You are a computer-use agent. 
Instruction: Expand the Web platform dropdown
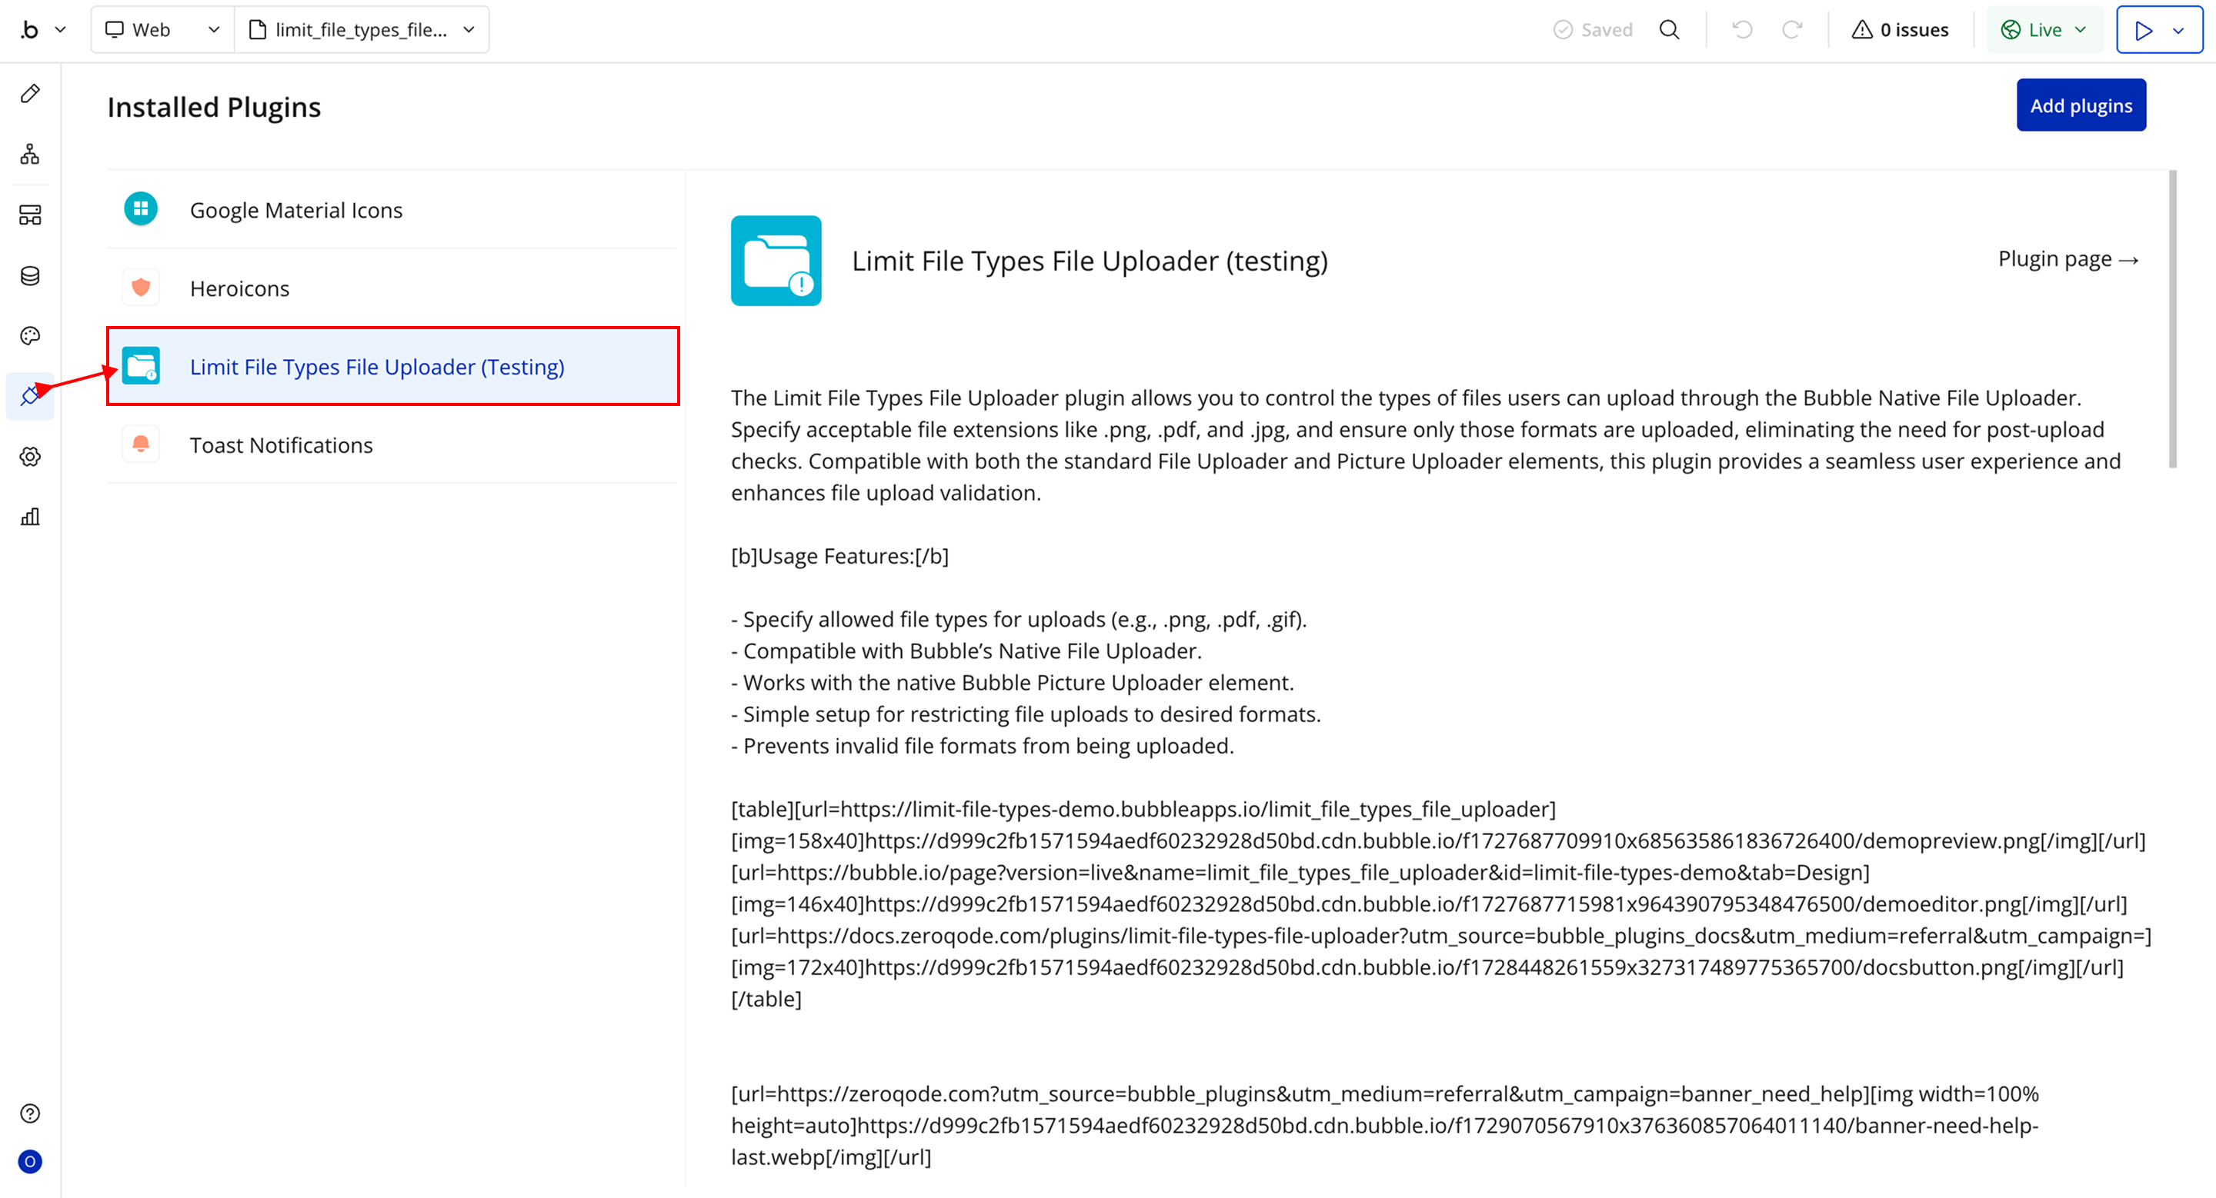point(162,30)
